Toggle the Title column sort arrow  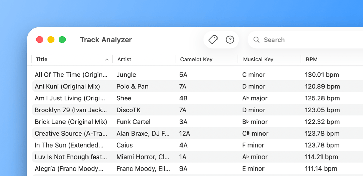[107, 60]
